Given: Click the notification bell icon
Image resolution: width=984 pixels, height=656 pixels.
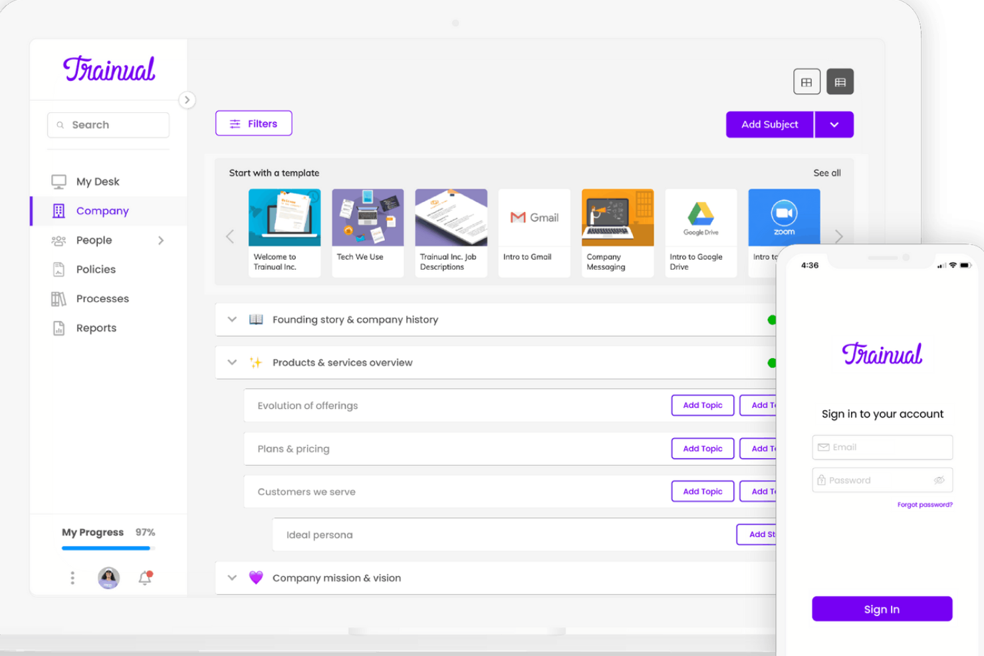Looking at the screenshot, I should 144,578.
